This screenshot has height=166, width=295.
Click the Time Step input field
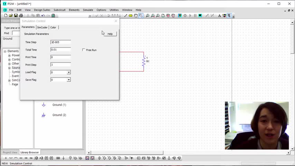(60, 42)
